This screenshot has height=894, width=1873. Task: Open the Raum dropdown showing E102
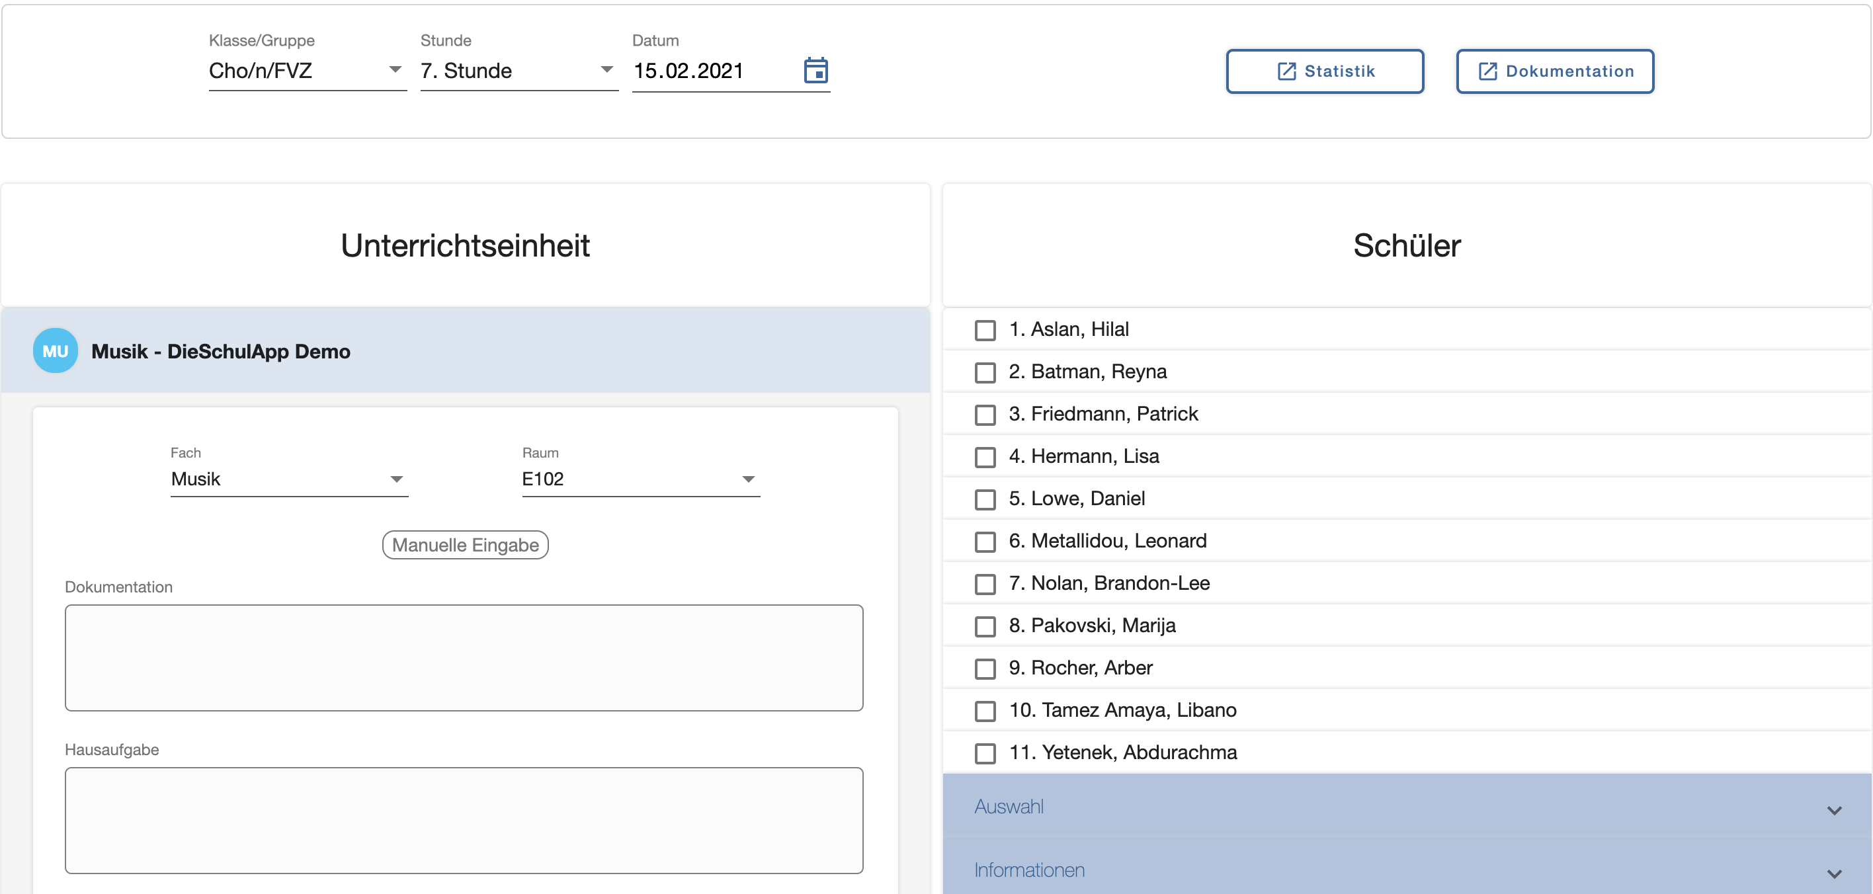[641, 479]
